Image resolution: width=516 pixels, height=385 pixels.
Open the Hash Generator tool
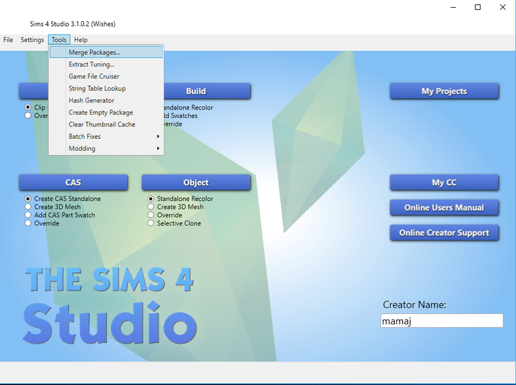coord(106,101)
